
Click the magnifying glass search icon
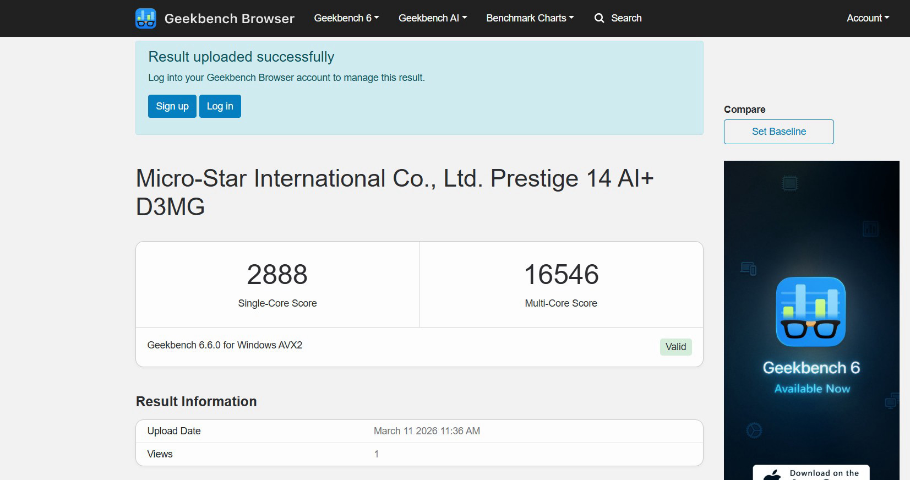599,18
